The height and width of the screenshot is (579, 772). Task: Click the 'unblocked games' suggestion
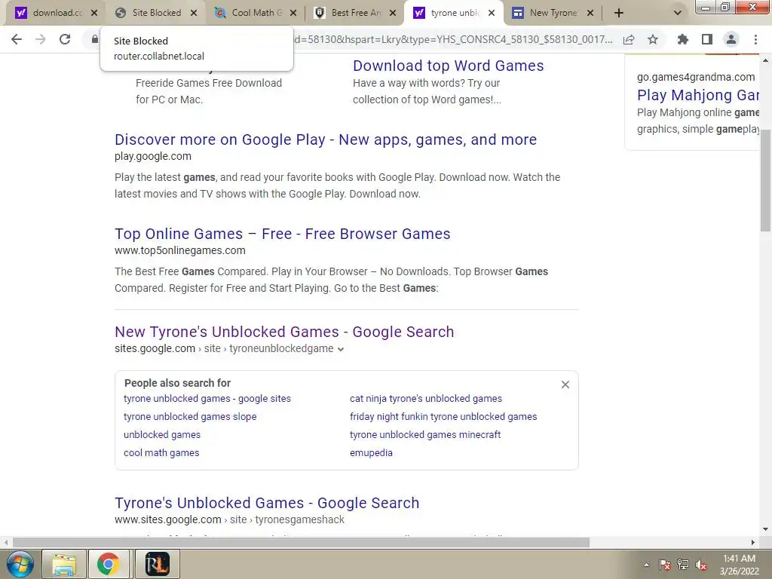[162, 435]
